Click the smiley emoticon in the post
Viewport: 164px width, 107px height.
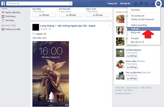click(x=45, y=34)
